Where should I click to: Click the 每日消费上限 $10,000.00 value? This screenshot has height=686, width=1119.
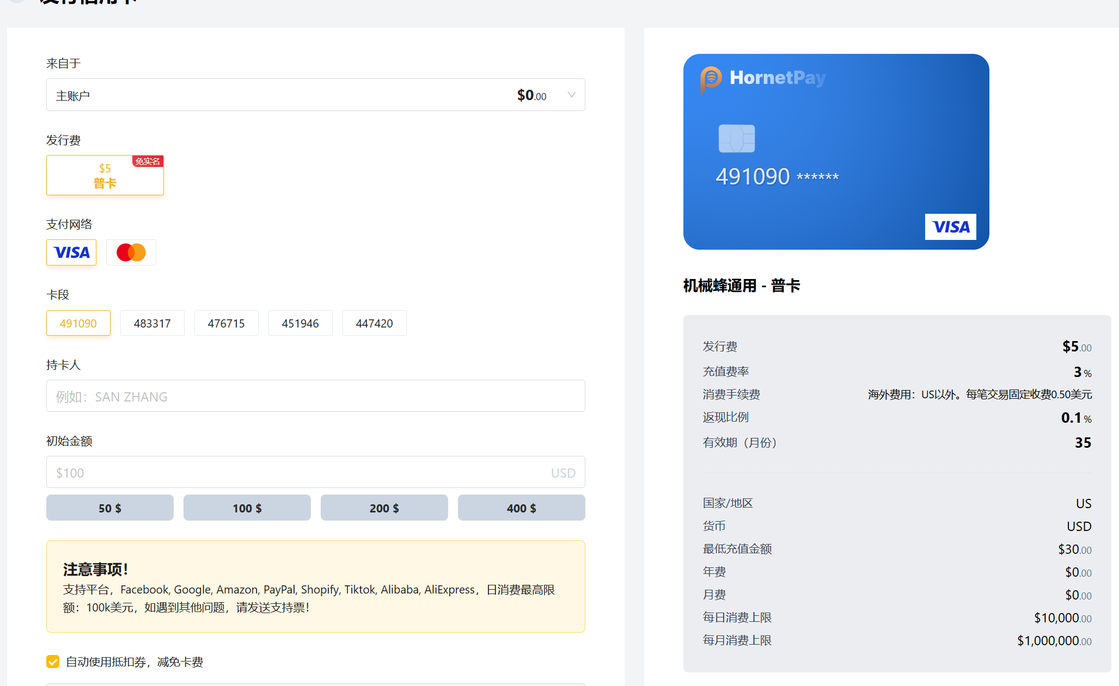coord(1063,618)
